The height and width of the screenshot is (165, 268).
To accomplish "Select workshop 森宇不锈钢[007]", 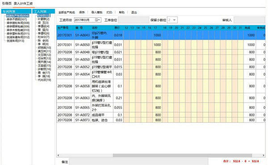I will point(17,19).
